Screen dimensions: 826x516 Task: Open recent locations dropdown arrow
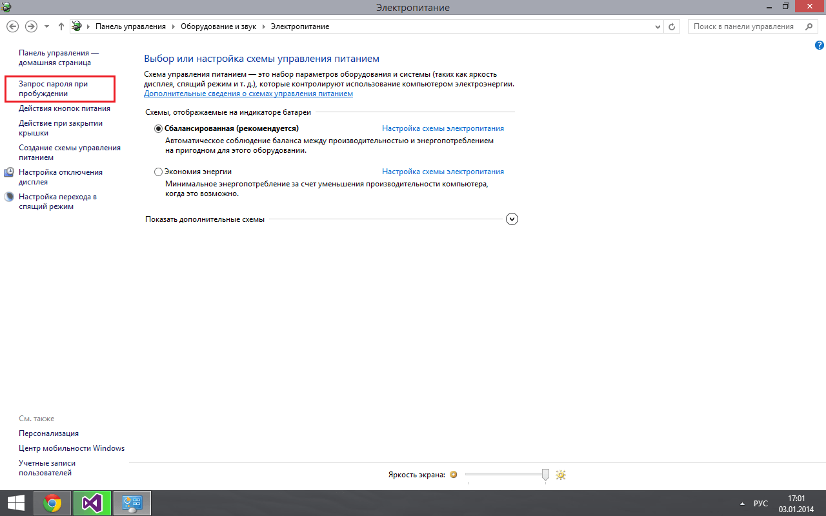point(46,26)
